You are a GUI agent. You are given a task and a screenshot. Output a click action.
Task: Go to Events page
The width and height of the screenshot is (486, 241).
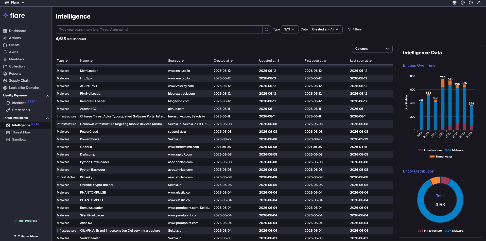click(x=14, y=45)
